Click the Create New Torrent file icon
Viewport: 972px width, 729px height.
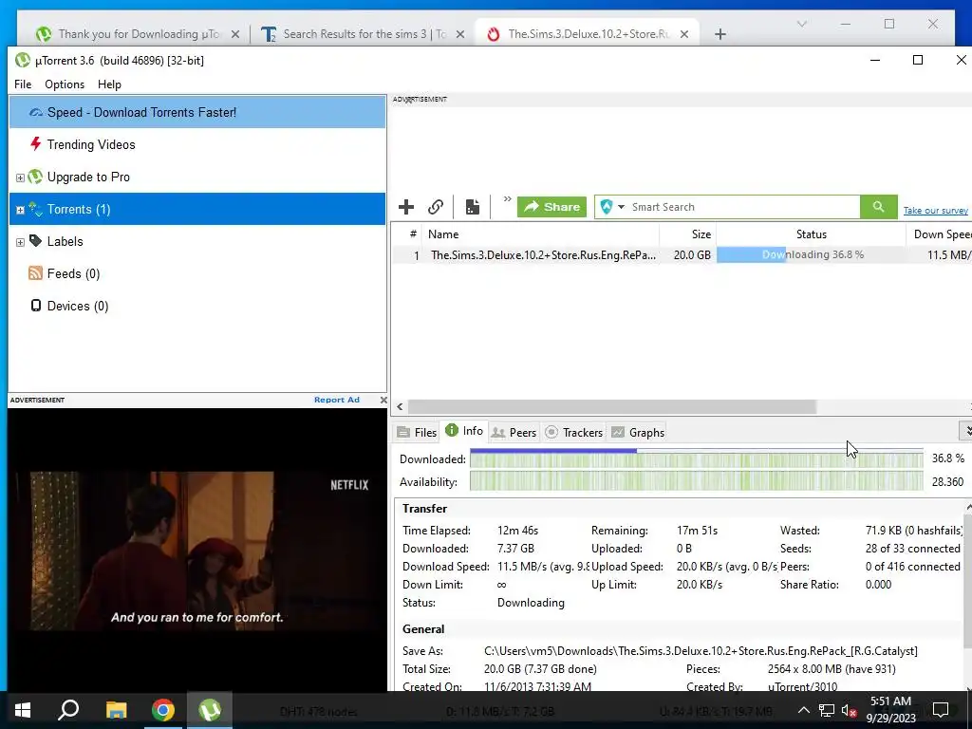pos(473,207)
